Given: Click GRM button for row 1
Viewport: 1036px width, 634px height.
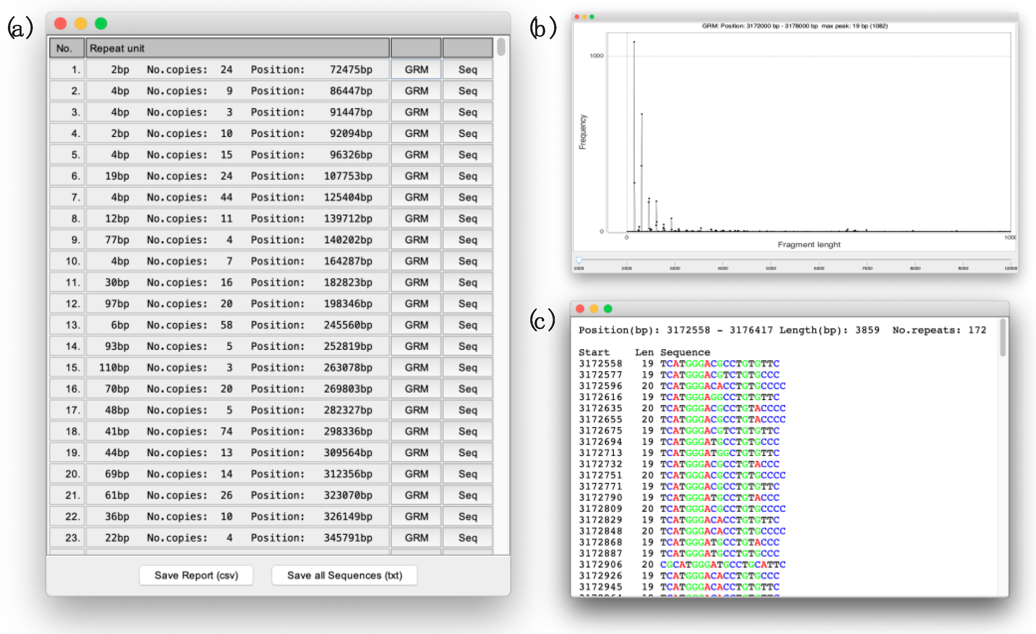Looking at the screenshot, I should [416, 69].
